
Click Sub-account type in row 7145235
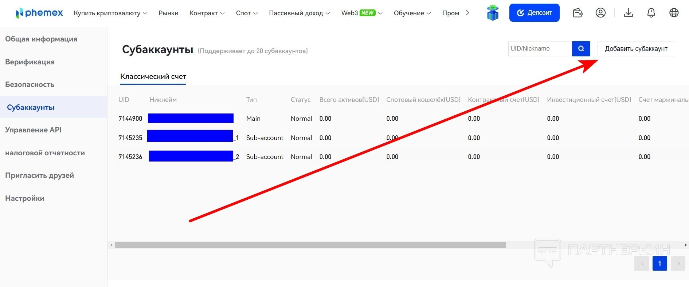point(265,138)
